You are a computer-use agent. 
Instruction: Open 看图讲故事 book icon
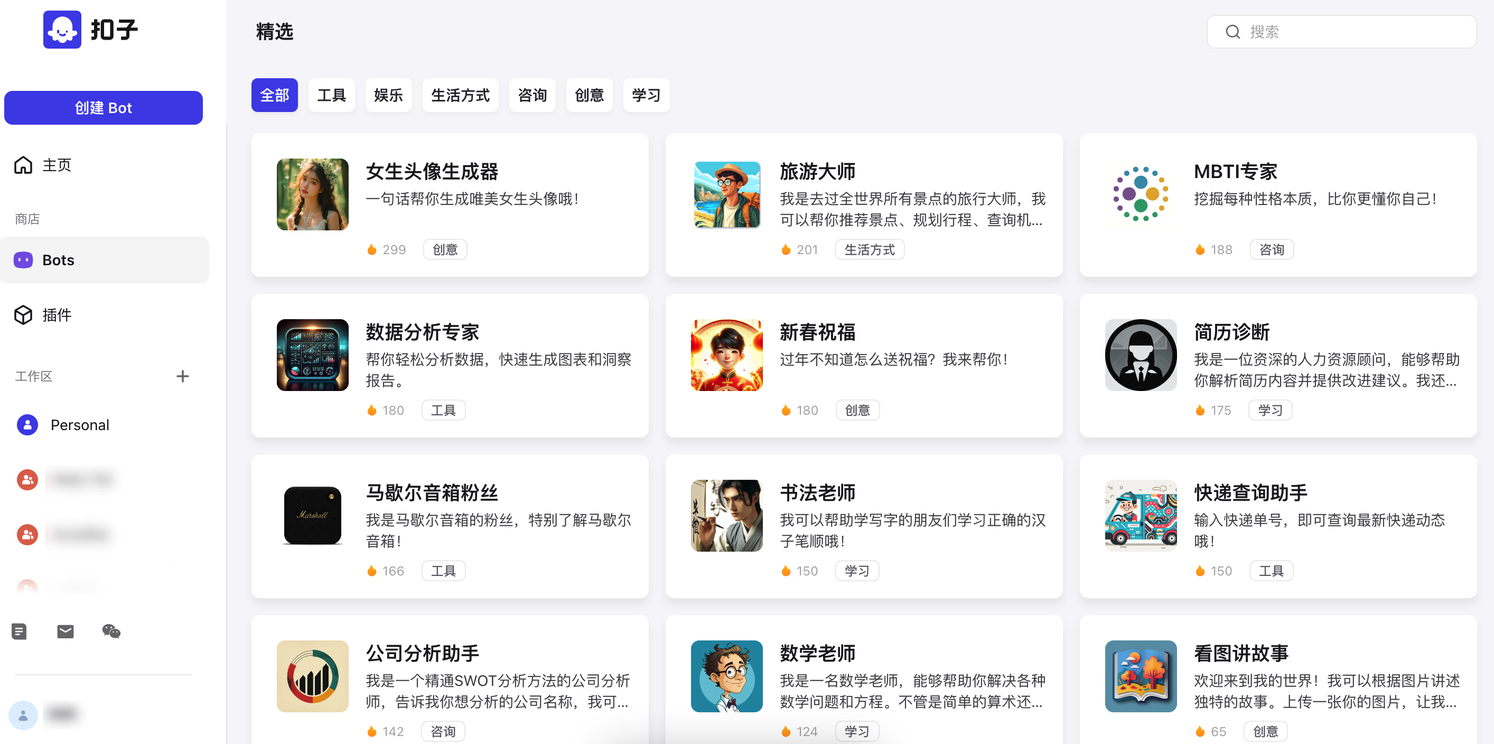pyautogui.click(x=1141, y=676)
